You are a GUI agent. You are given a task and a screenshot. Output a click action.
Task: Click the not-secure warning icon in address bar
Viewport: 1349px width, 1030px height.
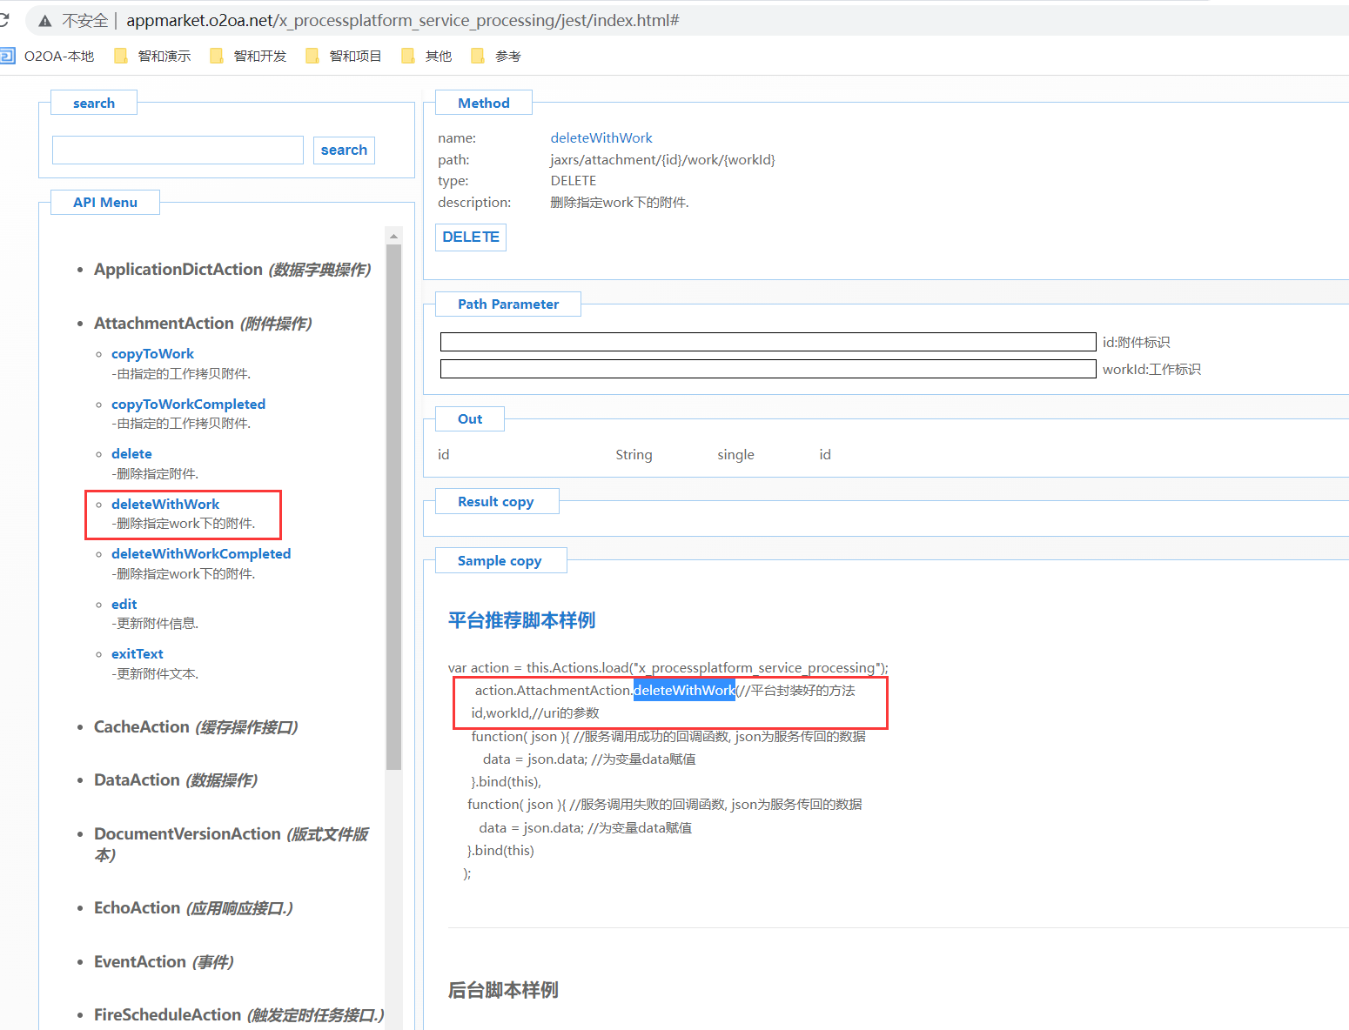pyautogui.click(x=45, y=21)
